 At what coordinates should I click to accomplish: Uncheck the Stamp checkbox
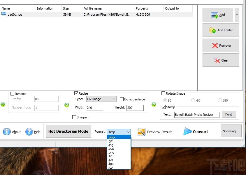click(164, 107)
